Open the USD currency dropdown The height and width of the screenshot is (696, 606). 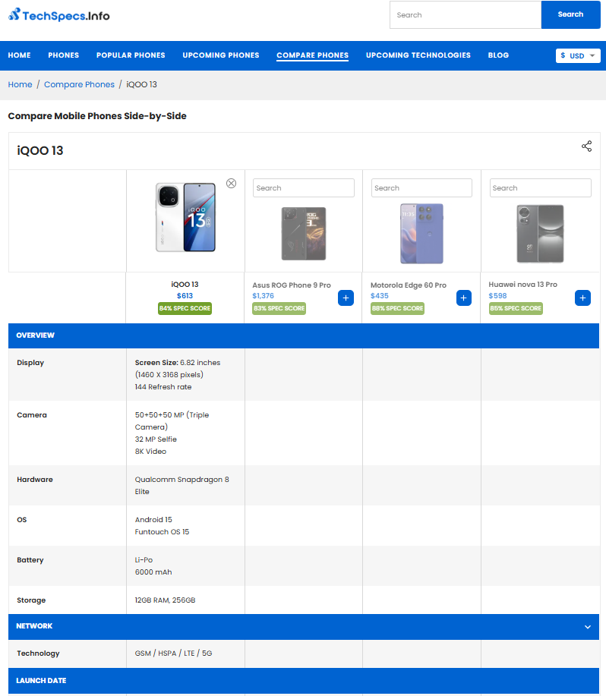point(578,55)
